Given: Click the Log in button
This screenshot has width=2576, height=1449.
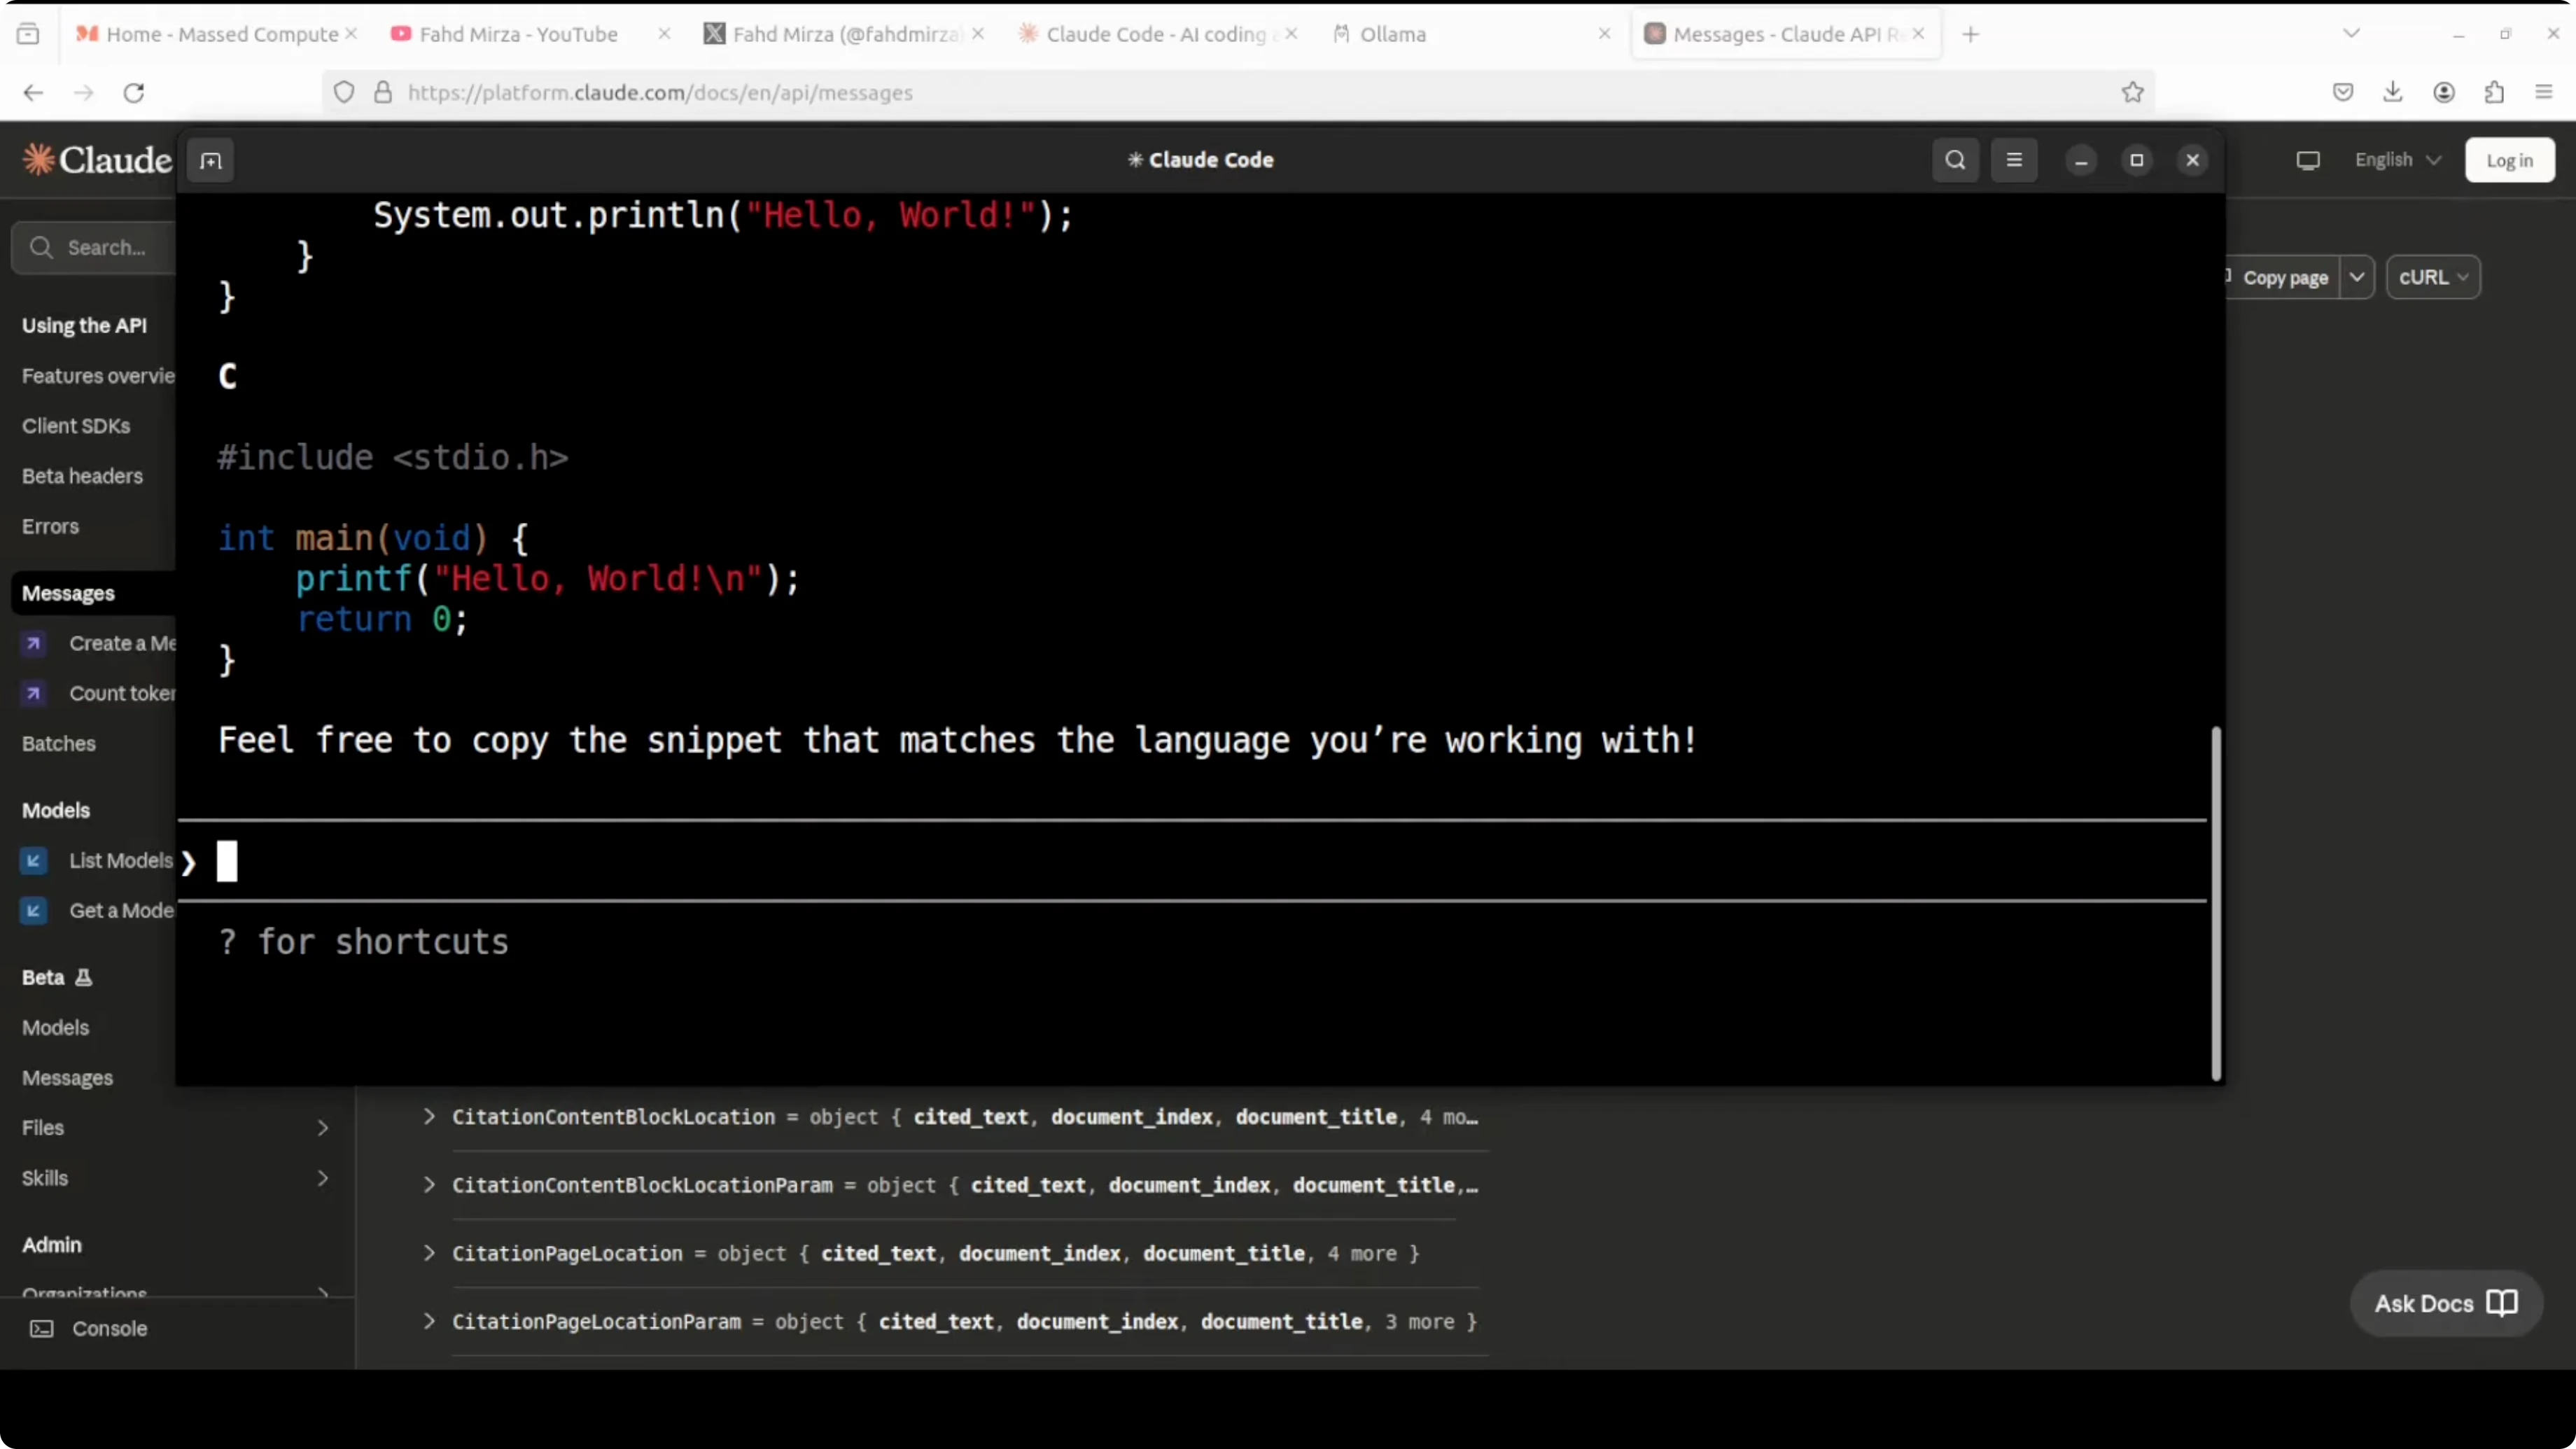Looking at the screenshot, I should 2509,160.
